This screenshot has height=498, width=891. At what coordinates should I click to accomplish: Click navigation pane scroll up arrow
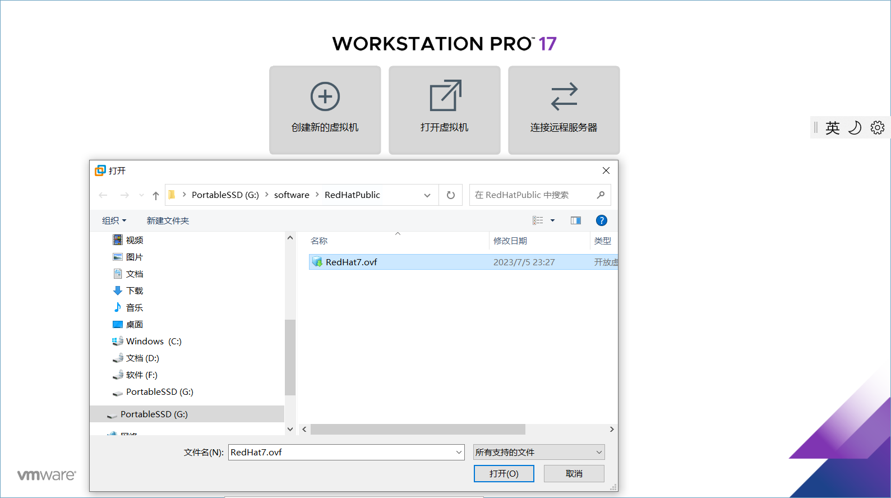290,238
